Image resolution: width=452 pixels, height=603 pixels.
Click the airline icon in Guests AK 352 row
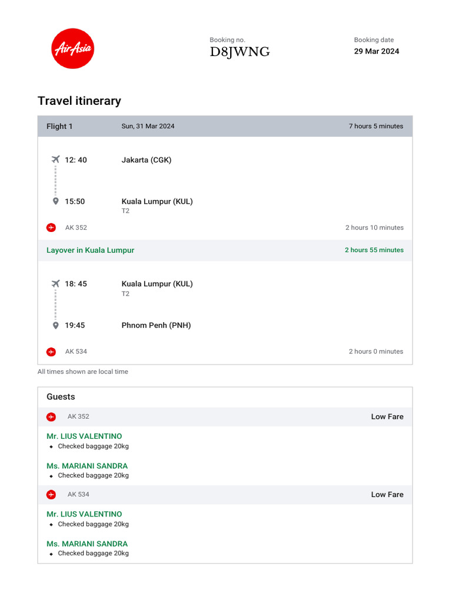[x=51, y=417]
